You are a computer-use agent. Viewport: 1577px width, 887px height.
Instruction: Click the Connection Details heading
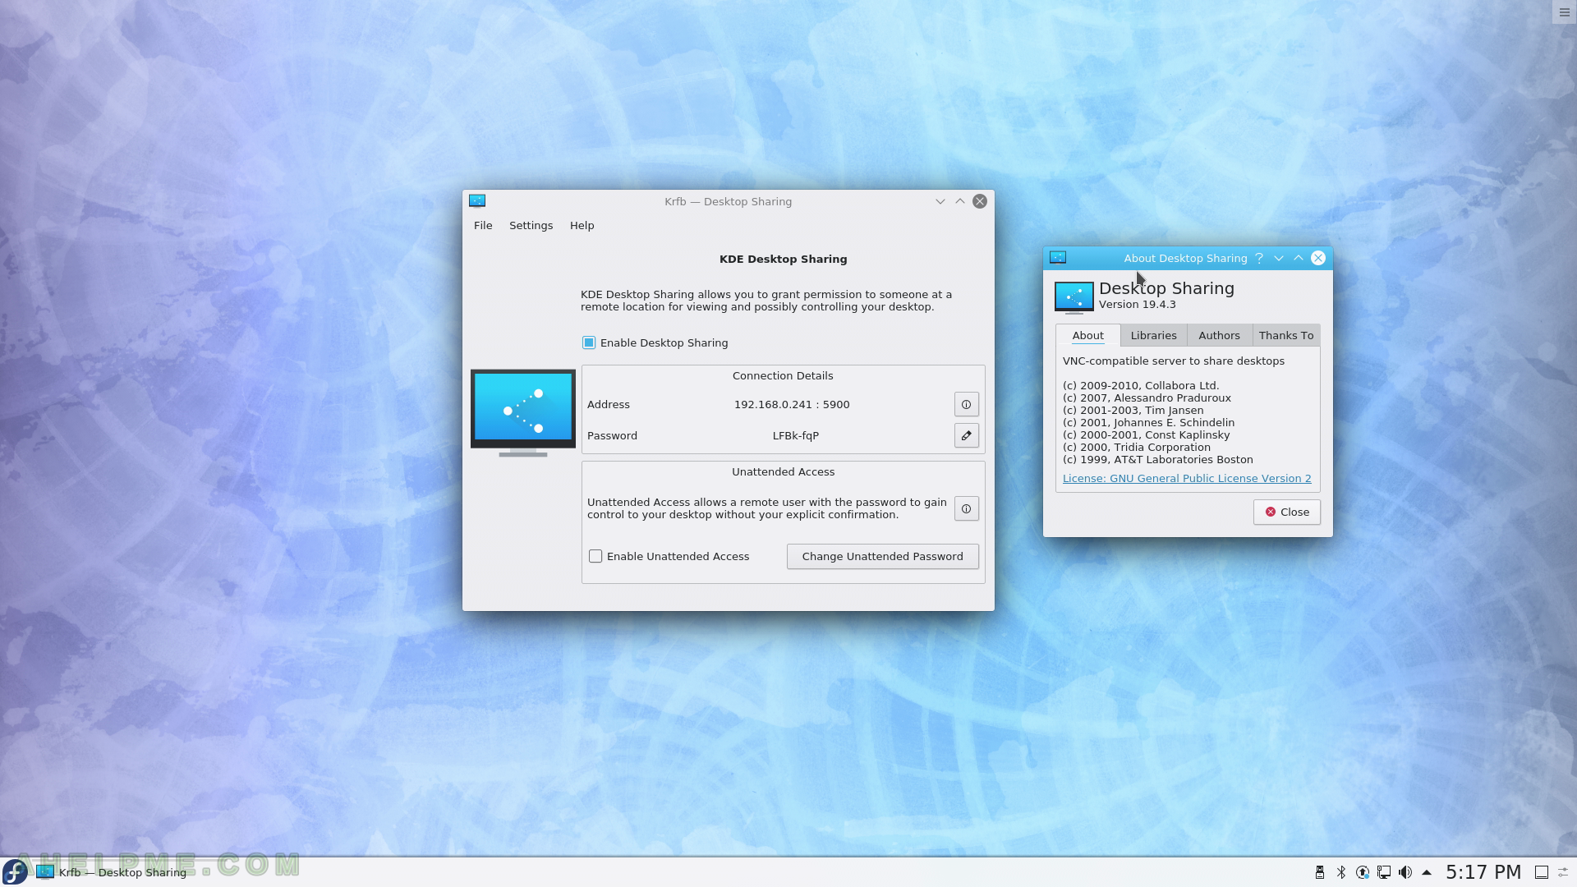(x=782, y=375)
